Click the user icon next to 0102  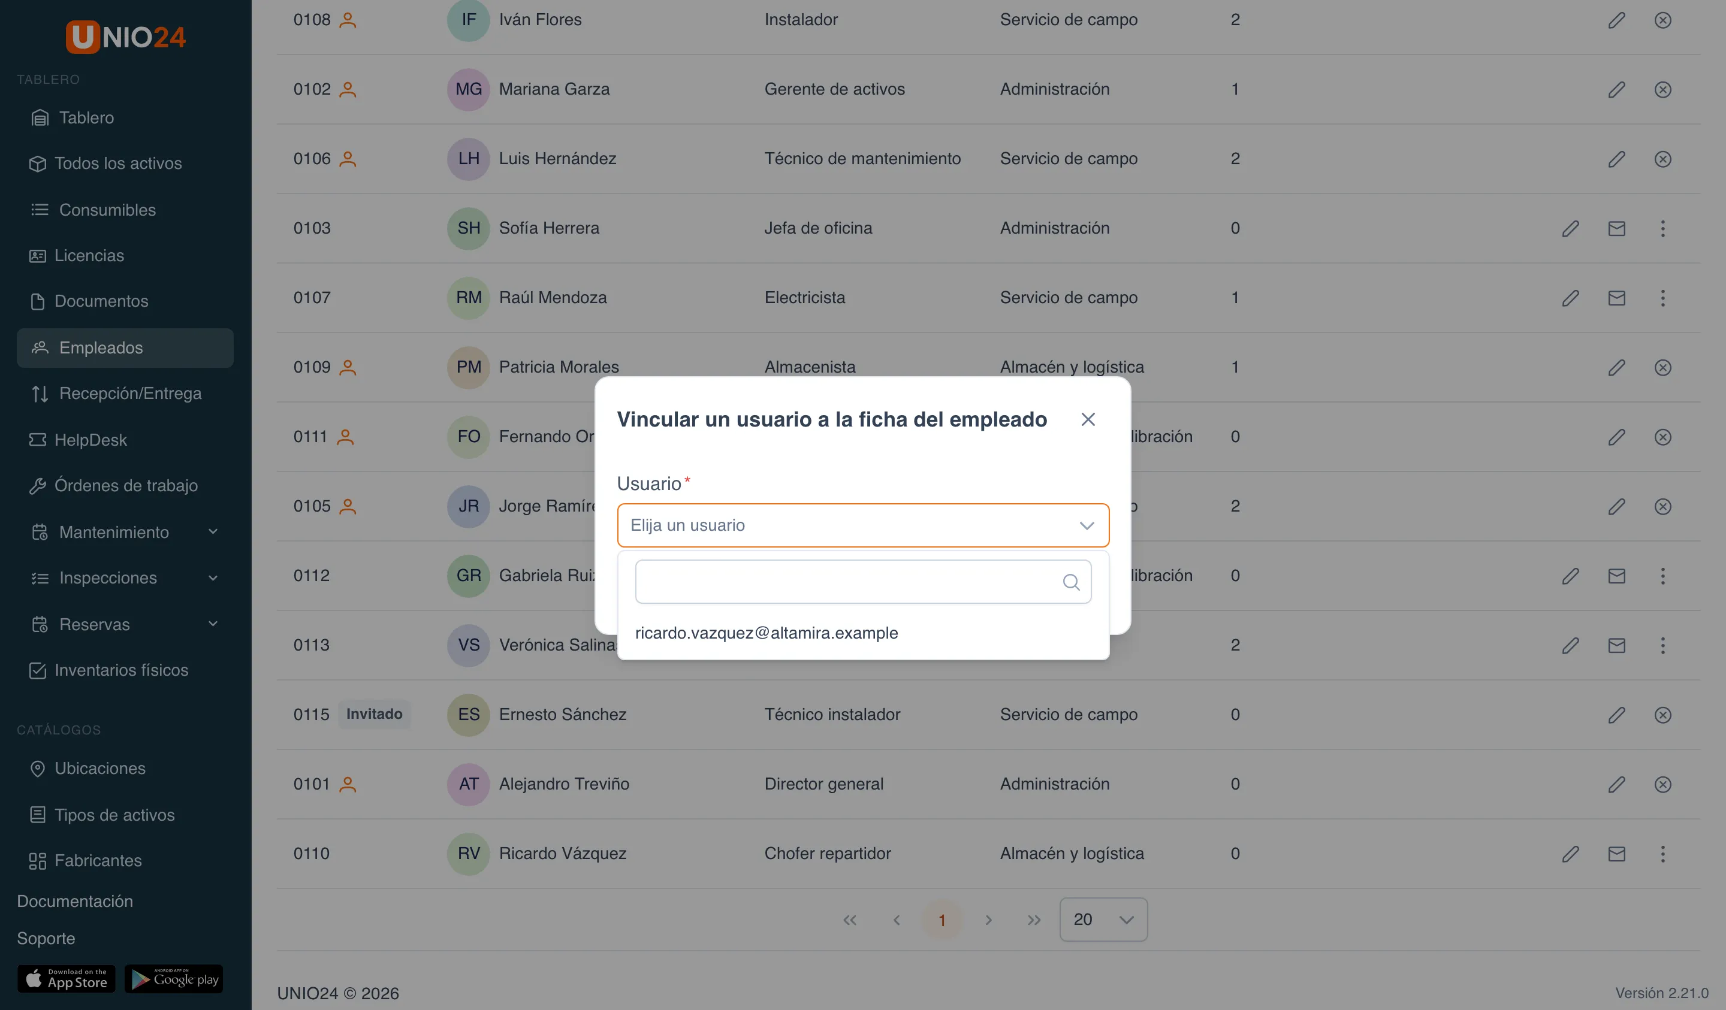[x=348, y=89]
